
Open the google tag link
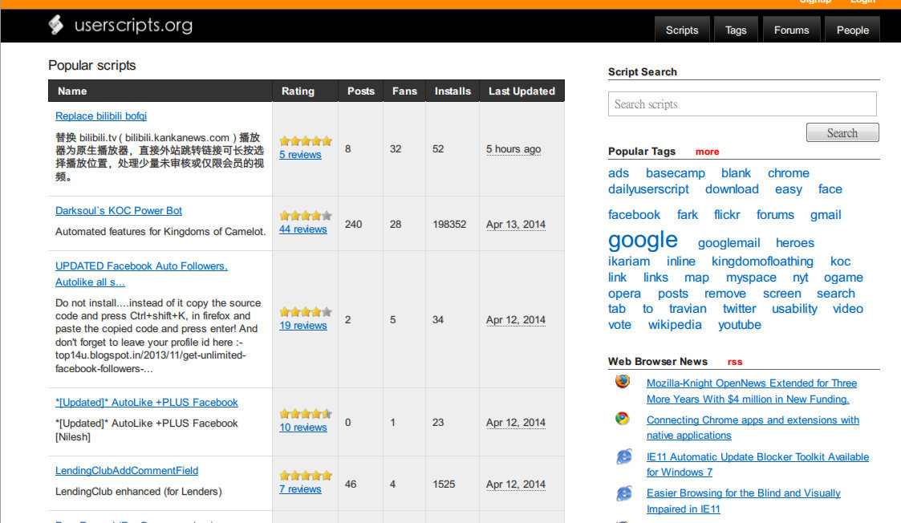coord(643,240)
